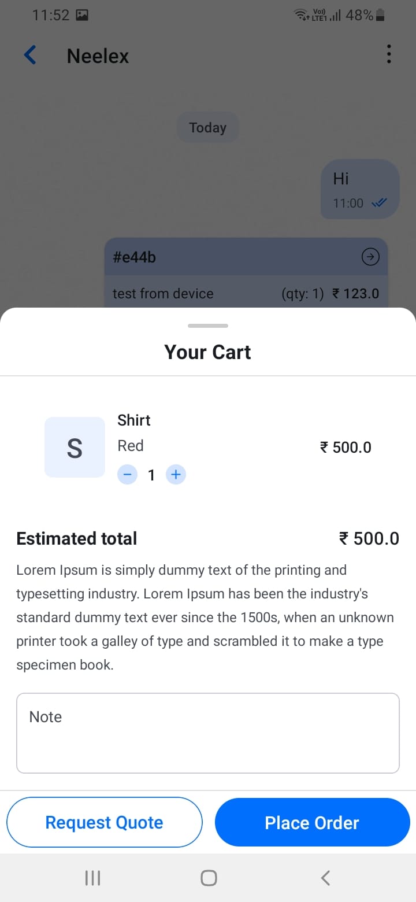Image resolution: width=416 pixels, height=902 pixels.
Task: Click the Note input field
Action: tap(208, 733)
